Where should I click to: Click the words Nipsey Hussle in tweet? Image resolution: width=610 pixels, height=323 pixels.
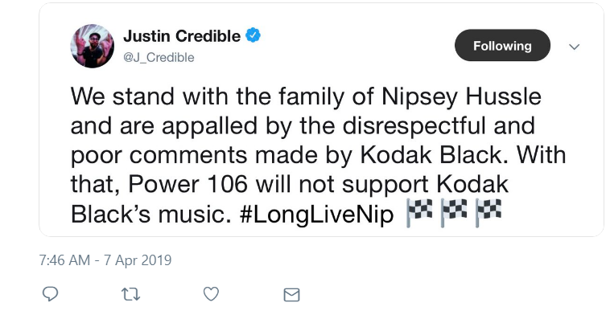pos(461,97)
